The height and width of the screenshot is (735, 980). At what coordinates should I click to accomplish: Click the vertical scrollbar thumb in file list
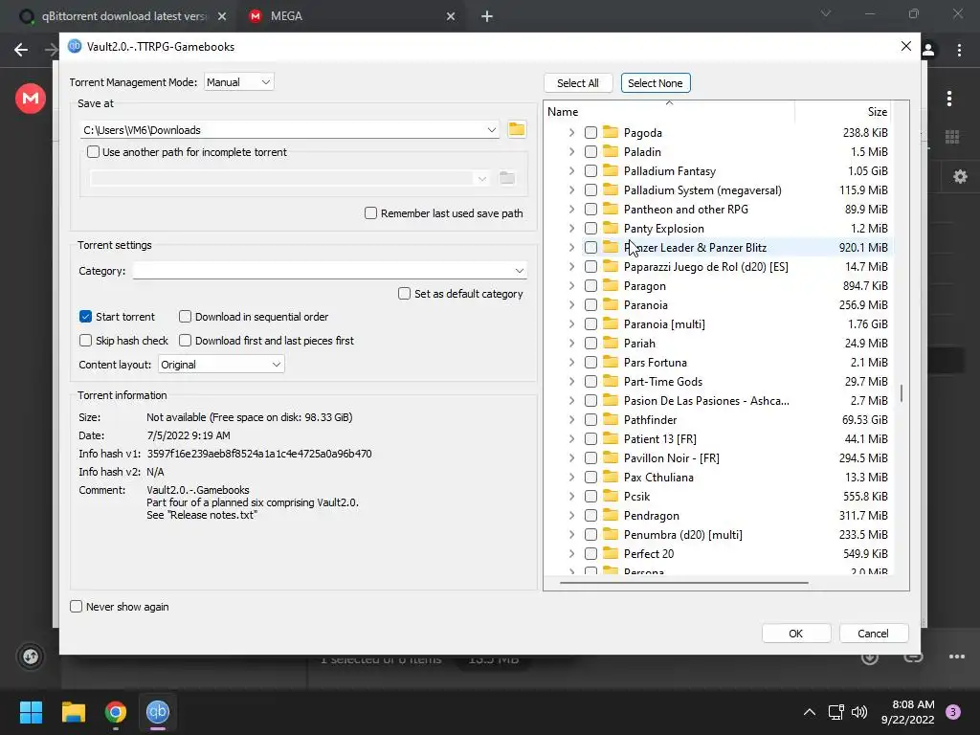(x=902, y=393)
